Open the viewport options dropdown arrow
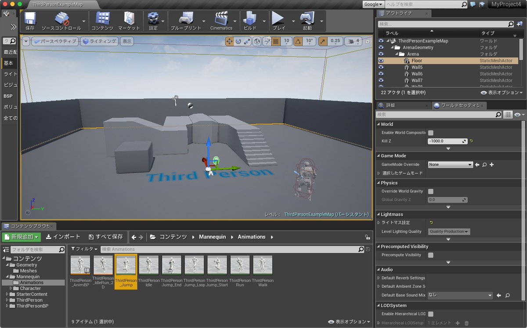527x328 pixels. tap(25, 41)
